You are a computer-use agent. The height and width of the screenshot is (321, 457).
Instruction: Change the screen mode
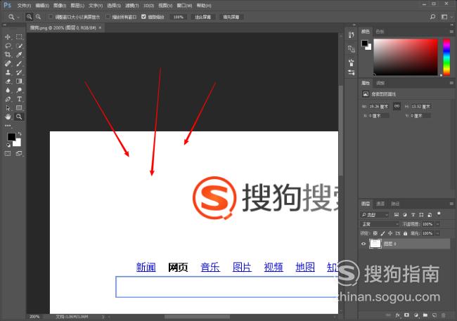19,154
